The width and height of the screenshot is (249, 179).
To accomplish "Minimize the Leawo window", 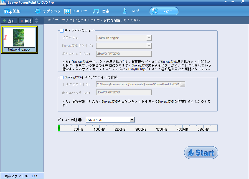I will pyautogui.click(x=233, y=2).
